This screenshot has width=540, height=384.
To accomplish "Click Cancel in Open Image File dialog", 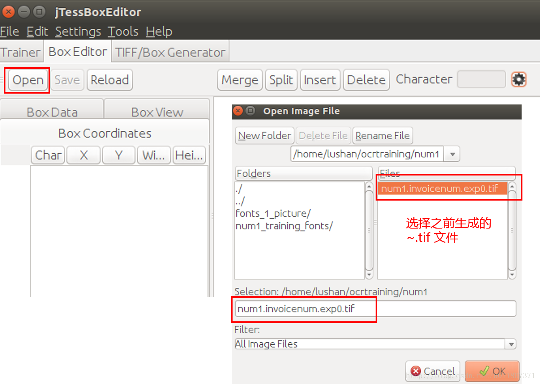I will click(433, 371).
